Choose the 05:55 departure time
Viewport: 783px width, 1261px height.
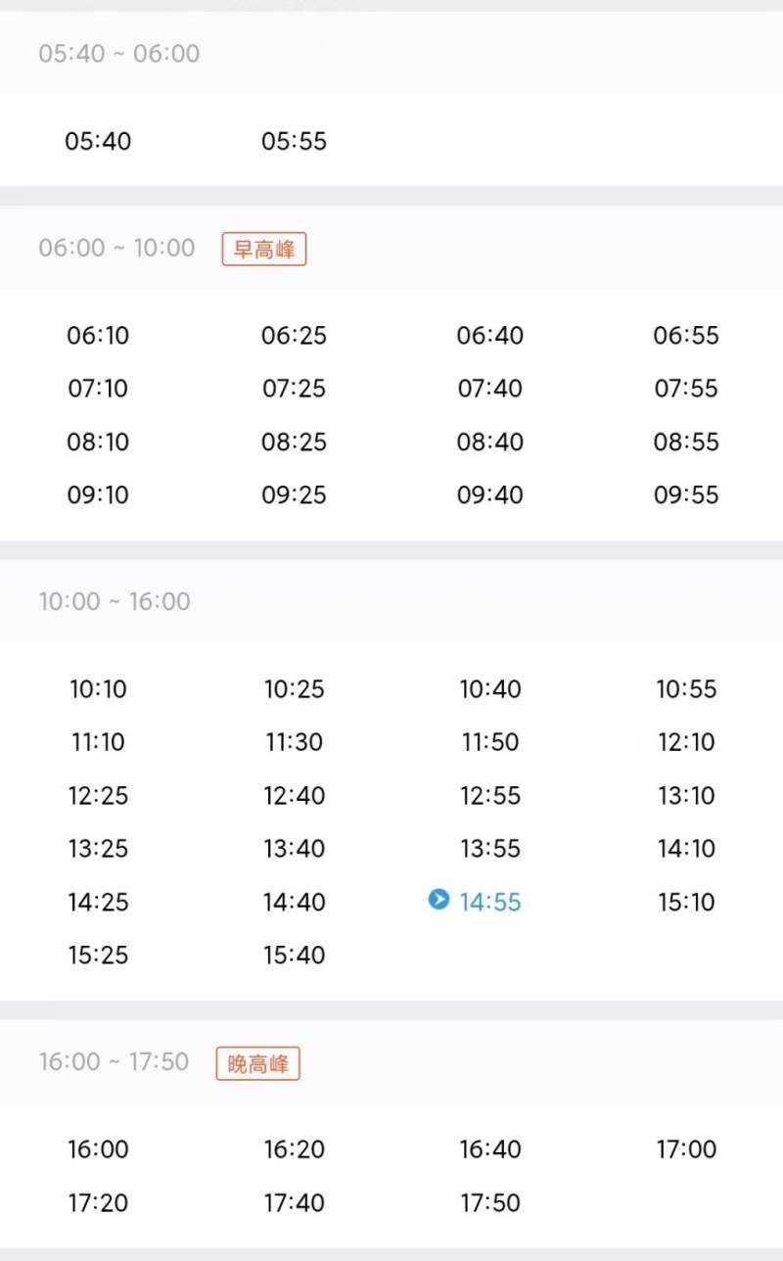click(x=294, y=141)
